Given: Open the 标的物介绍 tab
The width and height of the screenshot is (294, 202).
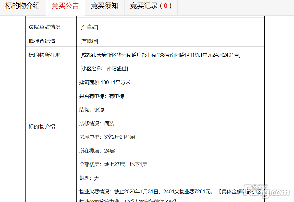Looking at the screenshot, I should click(23, 6).
